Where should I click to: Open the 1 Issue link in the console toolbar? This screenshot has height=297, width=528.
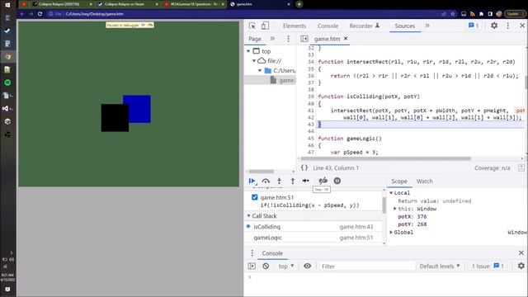point(488,266)
